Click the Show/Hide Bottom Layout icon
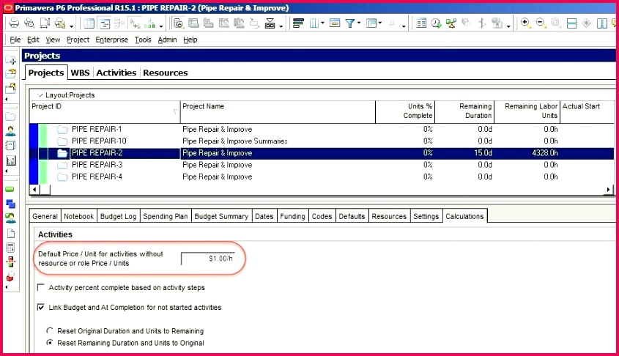The image size is (619, 356). pos(571,23)
